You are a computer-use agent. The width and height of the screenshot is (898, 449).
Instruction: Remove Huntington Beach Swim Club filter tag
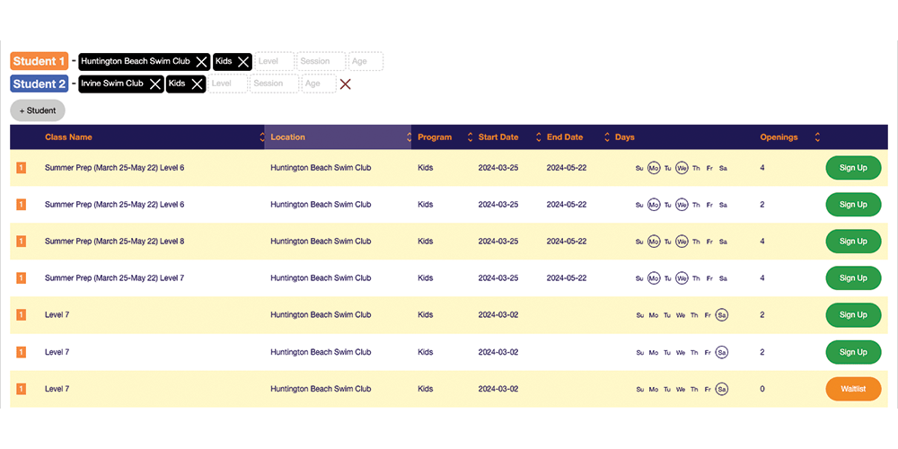(x=202, y=62)
